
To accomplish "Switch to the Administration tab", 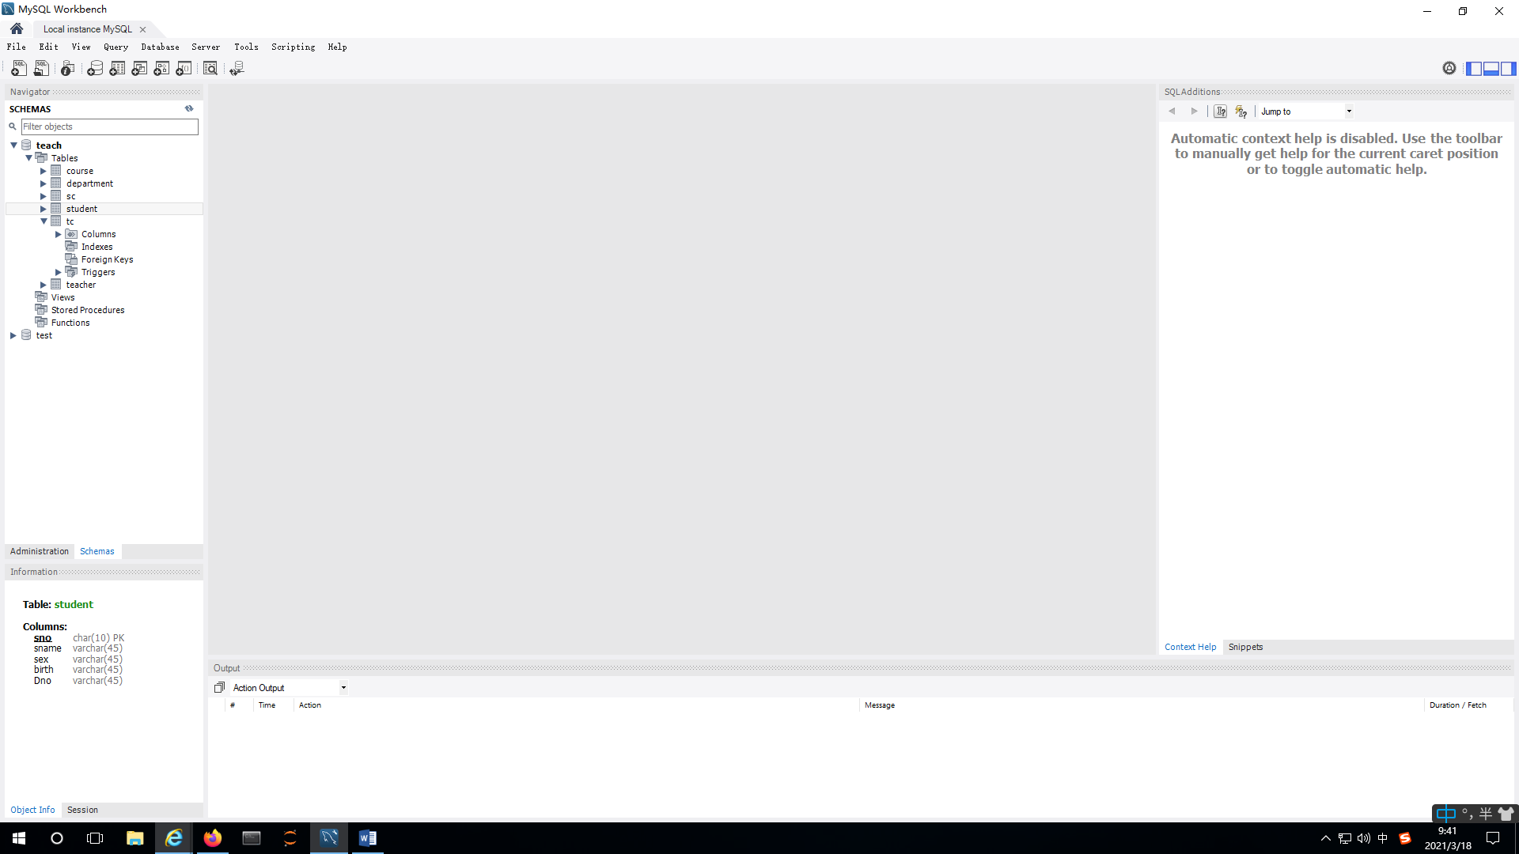I will coord(40,551).
